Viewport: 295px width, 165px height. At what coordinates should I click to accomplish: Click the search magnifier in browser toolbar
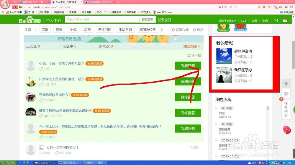click(x=259, y=7)
